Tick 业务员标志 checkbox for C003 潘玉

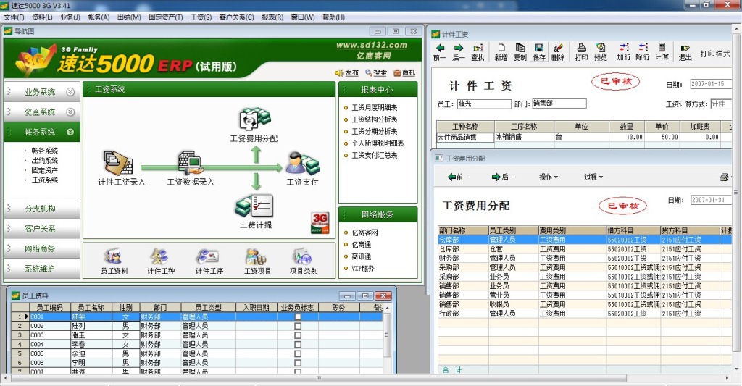point(297,335)
